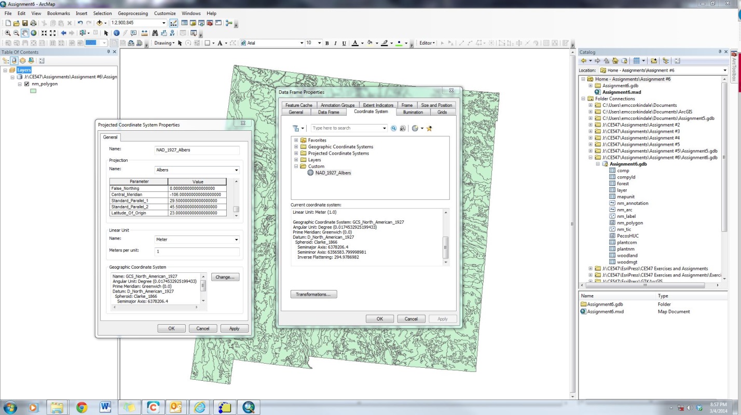
Task: Click Apply in Projected Coordinate System Properties
Action: tap(234, 328)
